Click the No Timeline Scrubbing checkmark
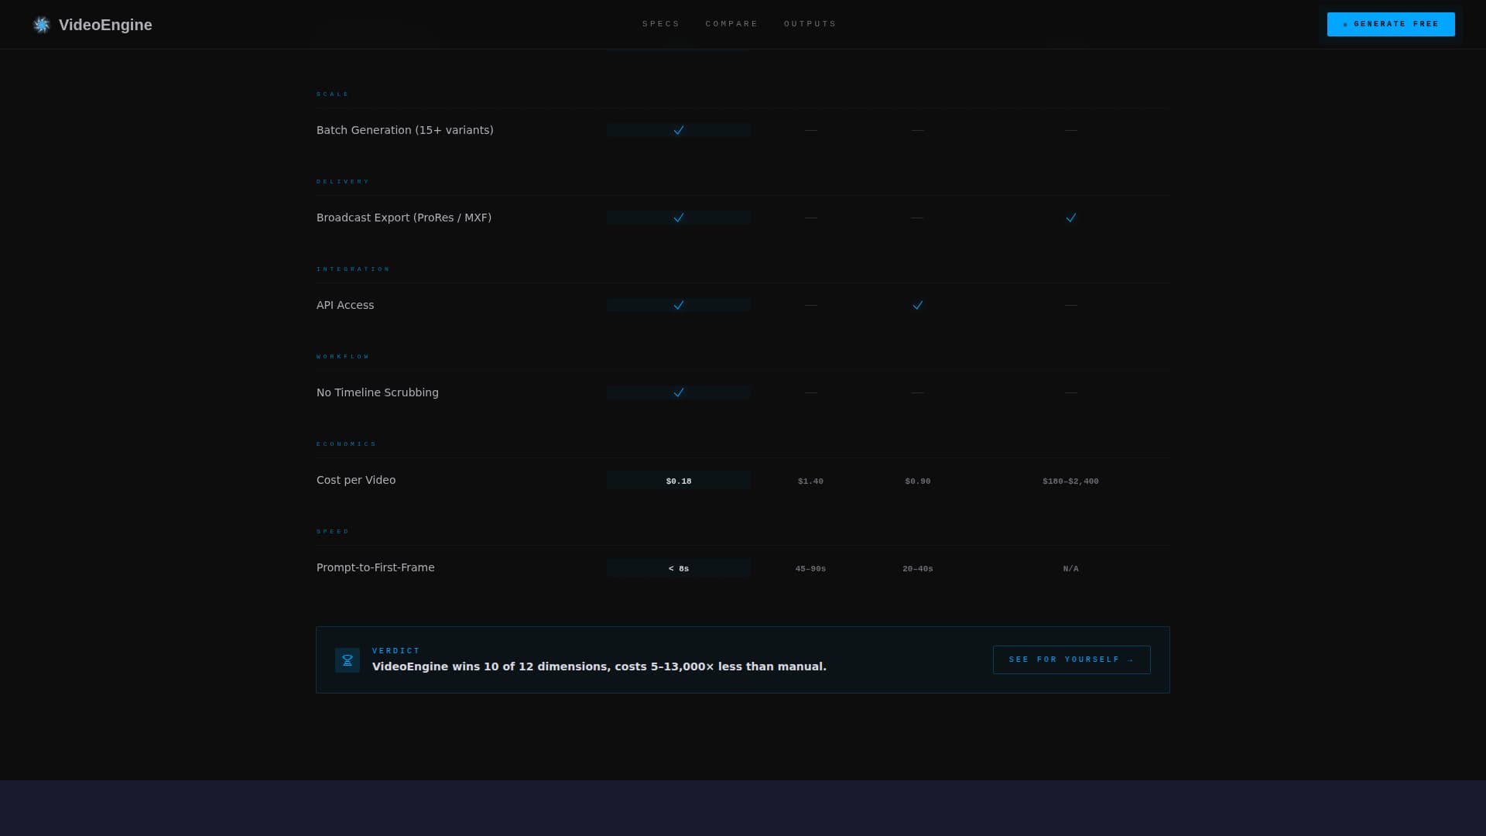 click(x=679, y=392)
